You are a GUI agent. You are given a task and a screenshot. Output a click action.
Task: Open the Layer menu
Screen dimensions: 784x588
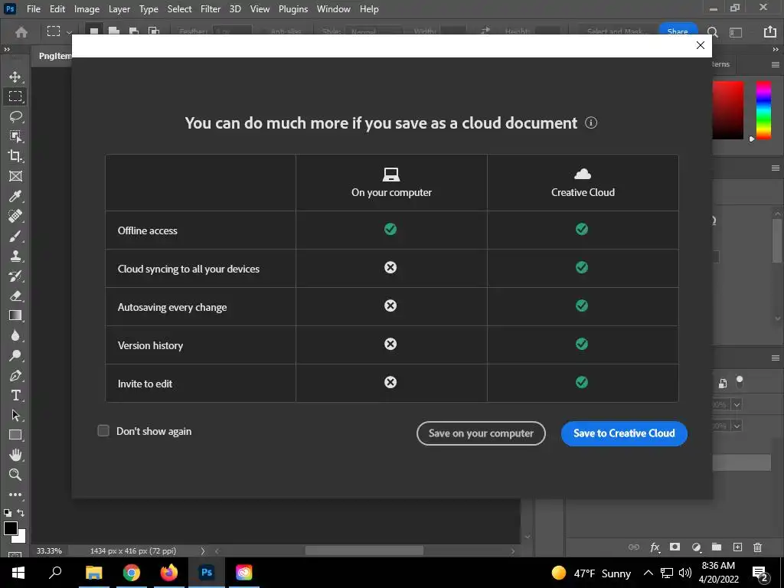coord(119,9)
